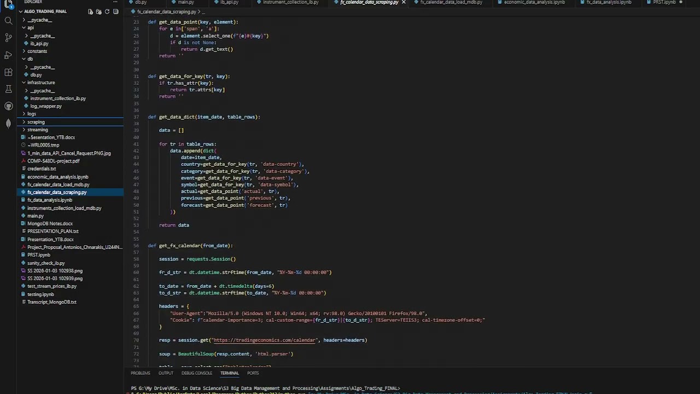Switch to fx_calendar_data_load_mdb.py editor tab
Screen dimensions: 700x394
[451, 2]
